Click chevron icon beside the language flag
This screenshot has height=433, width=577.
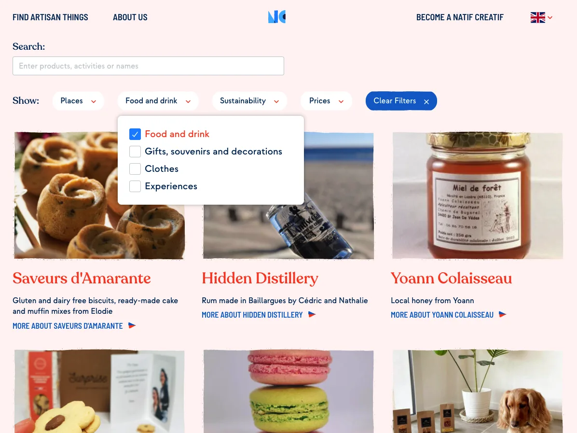tap(550, 18)
